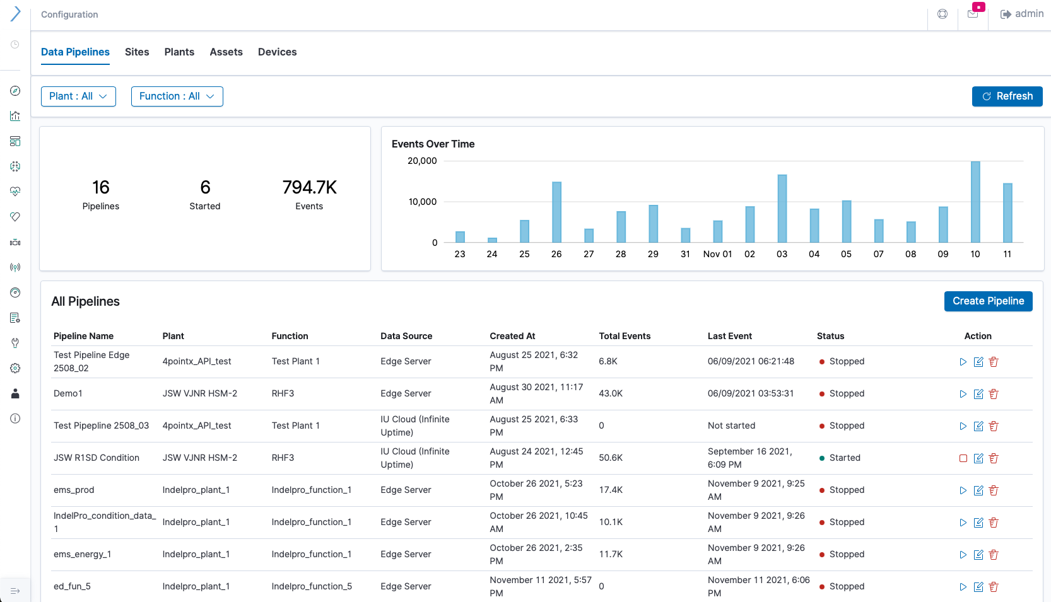
Task: Click the Total Events column header
Action: (x=625, y=336)
